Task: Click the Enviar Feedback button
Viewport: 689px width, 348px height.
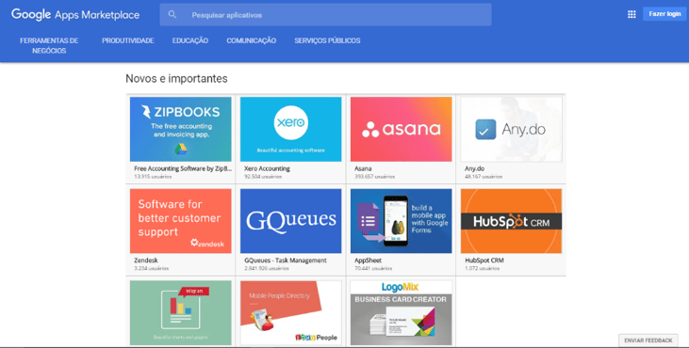Action: click(x=648, y=340)
